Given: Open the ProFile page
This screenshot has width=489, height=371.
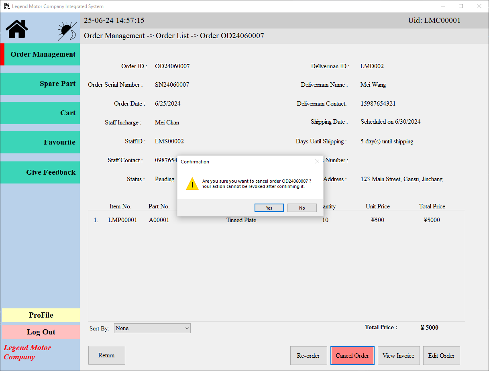Looking at the screenshot, I should click(41, 315).
